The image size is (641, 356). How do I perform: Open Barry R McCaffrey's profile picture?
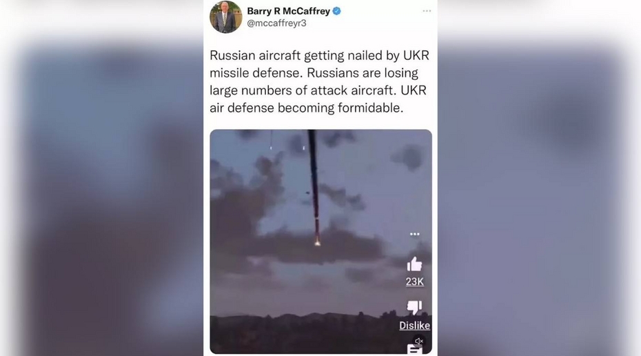coord(225,17)
